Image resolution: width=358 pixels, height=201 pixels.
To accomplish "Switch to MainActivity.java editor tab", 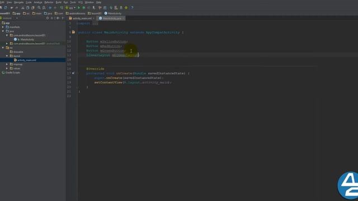I will pos(112,18).
